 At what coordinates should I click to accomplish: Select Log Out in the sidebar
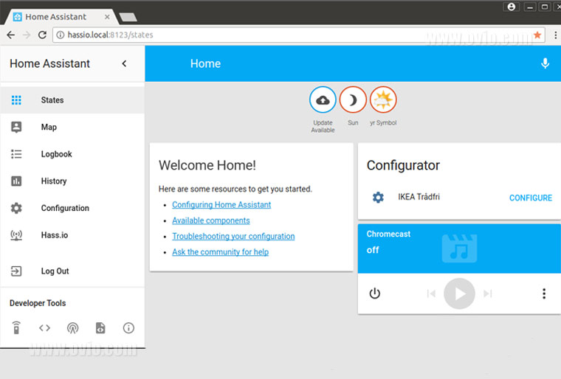[72, 271]
